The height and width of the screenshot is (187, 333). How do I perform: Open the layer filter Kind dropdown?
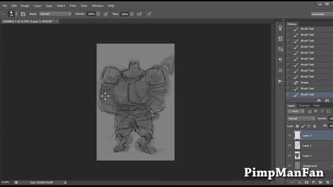[x=296, y=111]
